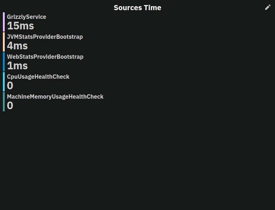Image resolution: width=275 pixels, height=210 pixels.
Task: Click the number 4 under JVMStatsProviderBootstrap
Action: [10, 46]
